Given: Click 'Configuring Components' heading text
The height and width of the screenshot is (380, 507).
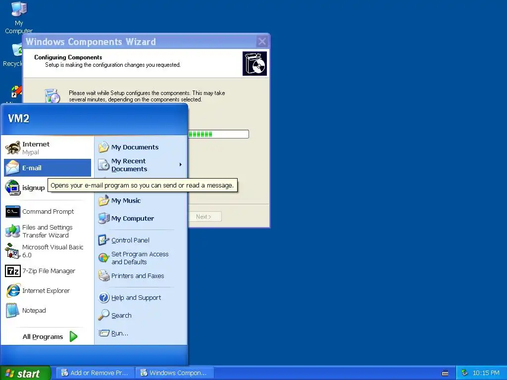Looking at the screenshot, I should coord(68,57).
